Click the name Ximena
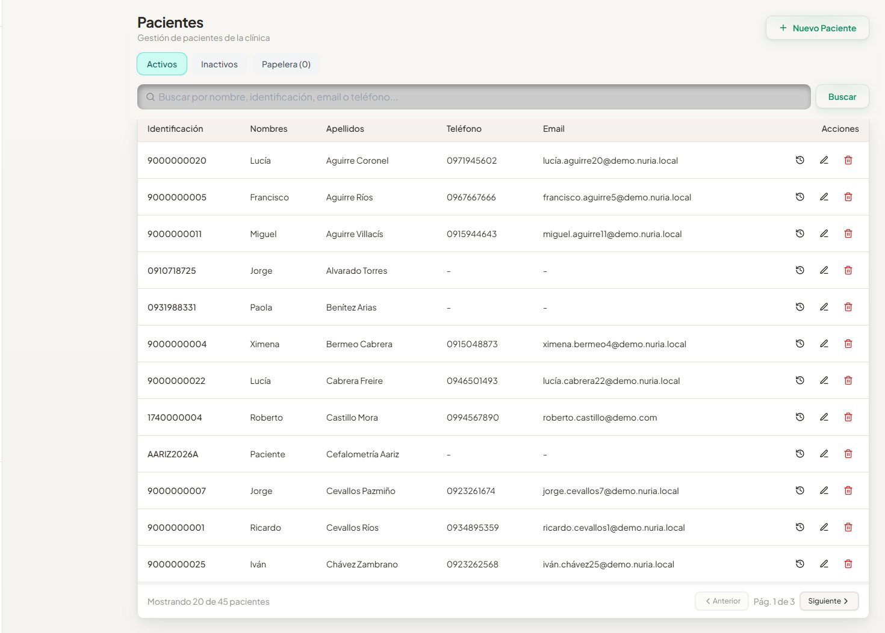The width and height of the screenshot is (885, 633). 265,344
